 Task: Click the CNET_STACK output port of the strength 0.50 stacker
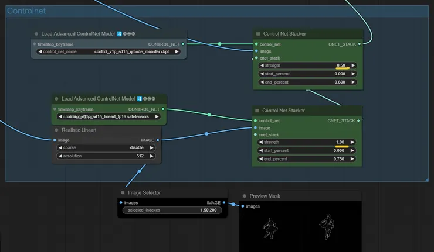point(360,44)
